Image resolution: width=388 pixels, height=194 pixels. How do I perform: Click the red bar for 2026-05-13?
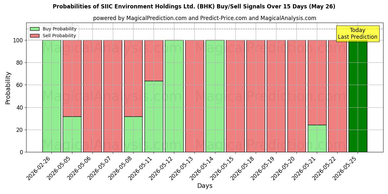(x=194, y=96)
